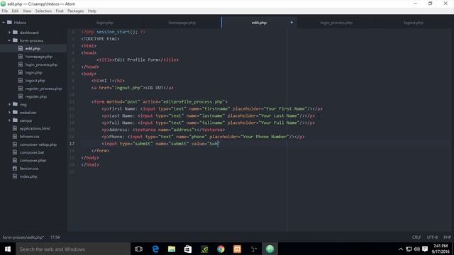Screen dimensions: 454x255
Task: Click the Edit Profile Form title text
Action: 136,59
